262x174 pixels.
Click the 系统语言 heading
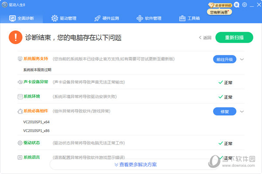(31, 157)
